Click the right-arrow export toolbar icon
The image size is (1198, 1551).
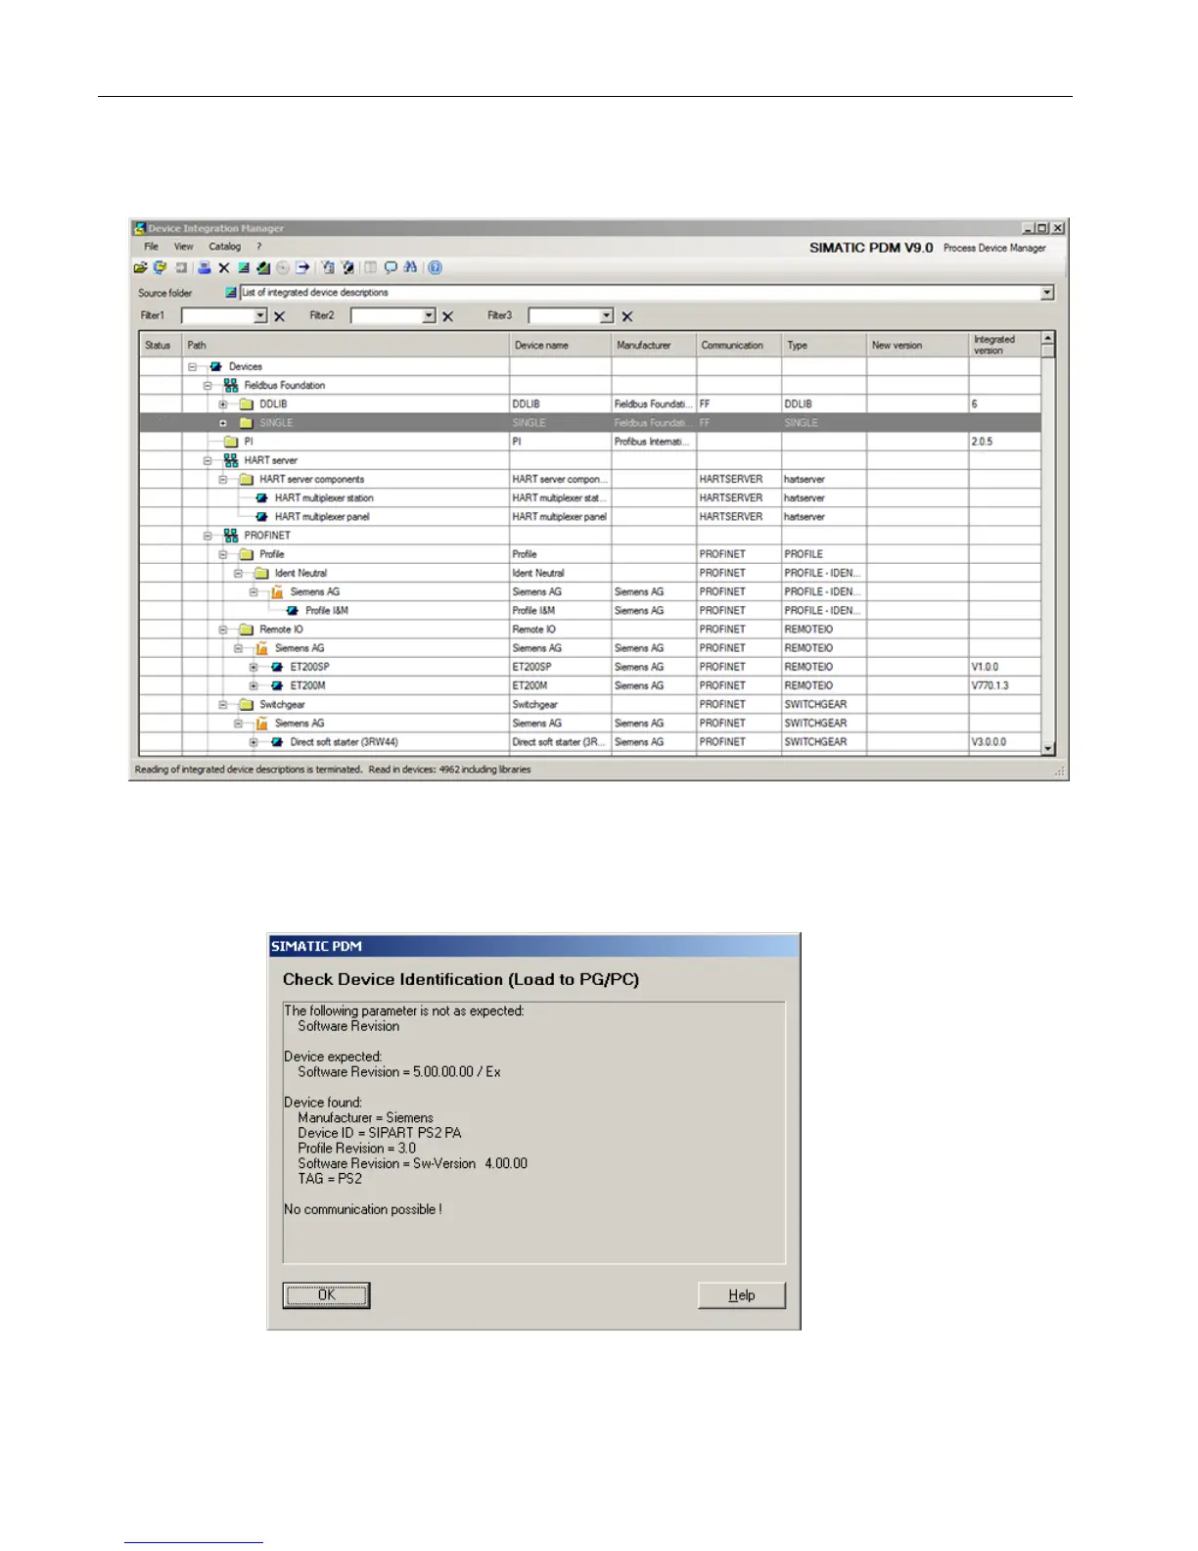302,267
